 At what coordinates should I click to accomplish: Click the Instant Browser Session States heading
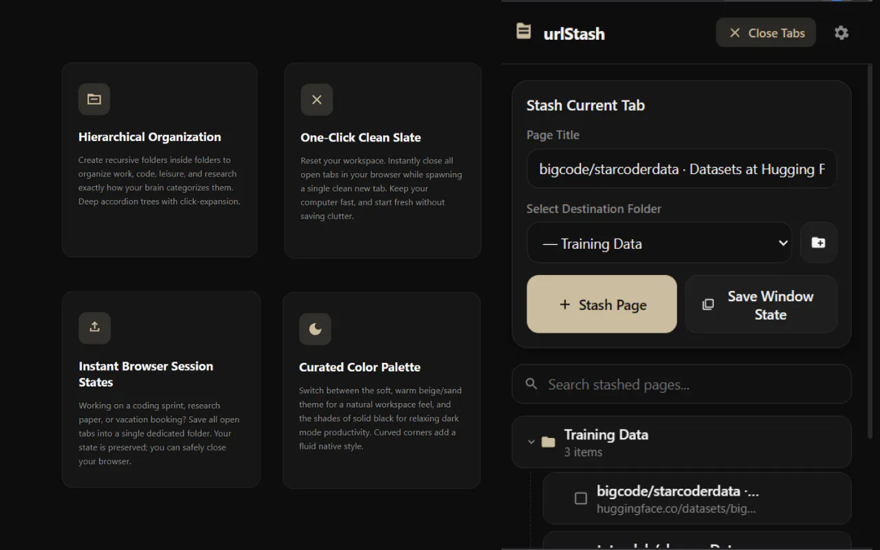click(146, 374)
